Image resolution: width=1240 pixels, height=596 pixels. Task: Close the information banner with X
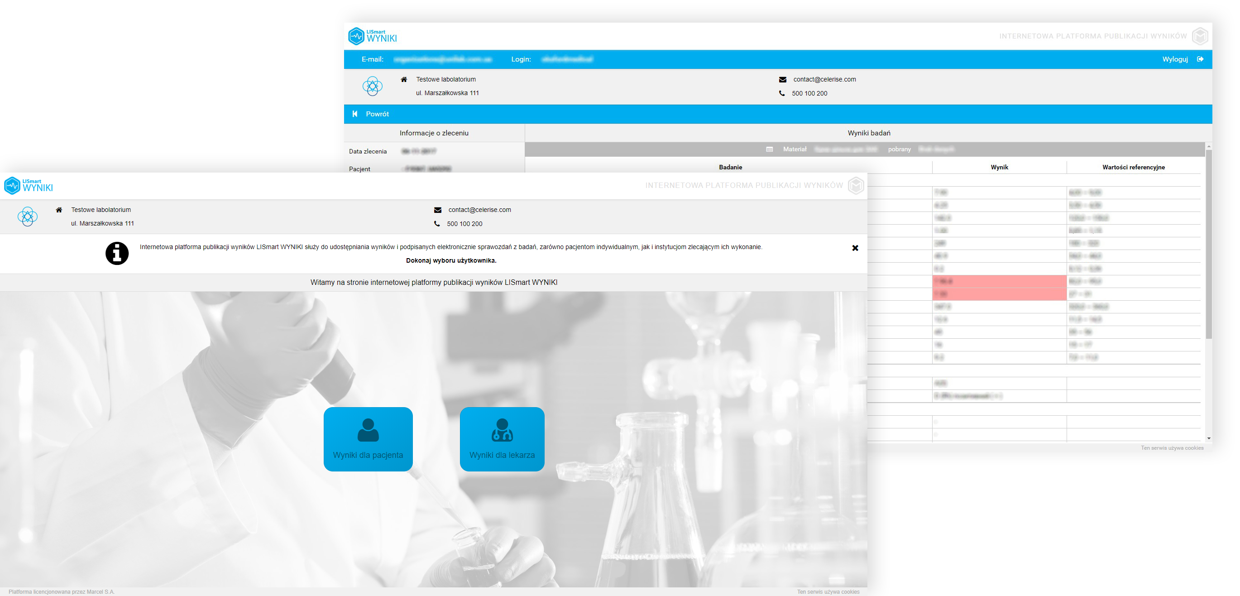tap(855, 248)
